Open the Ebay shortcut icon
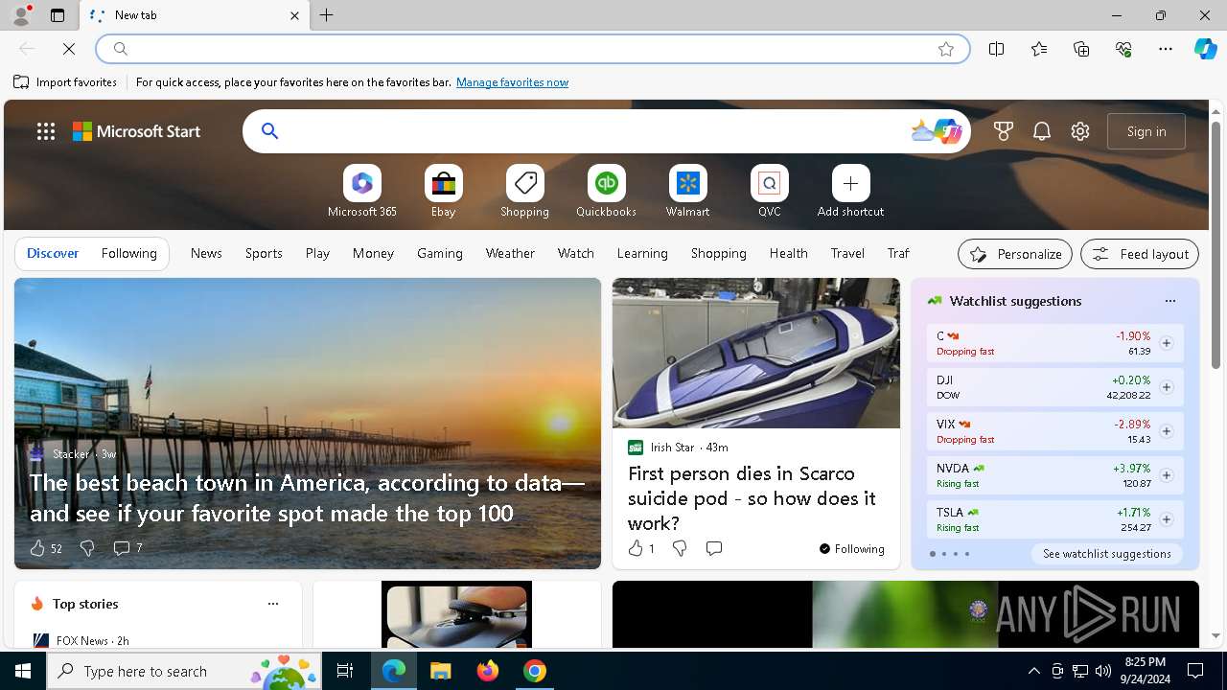The width and height of the screenshot is (1227, 690). 444,183
